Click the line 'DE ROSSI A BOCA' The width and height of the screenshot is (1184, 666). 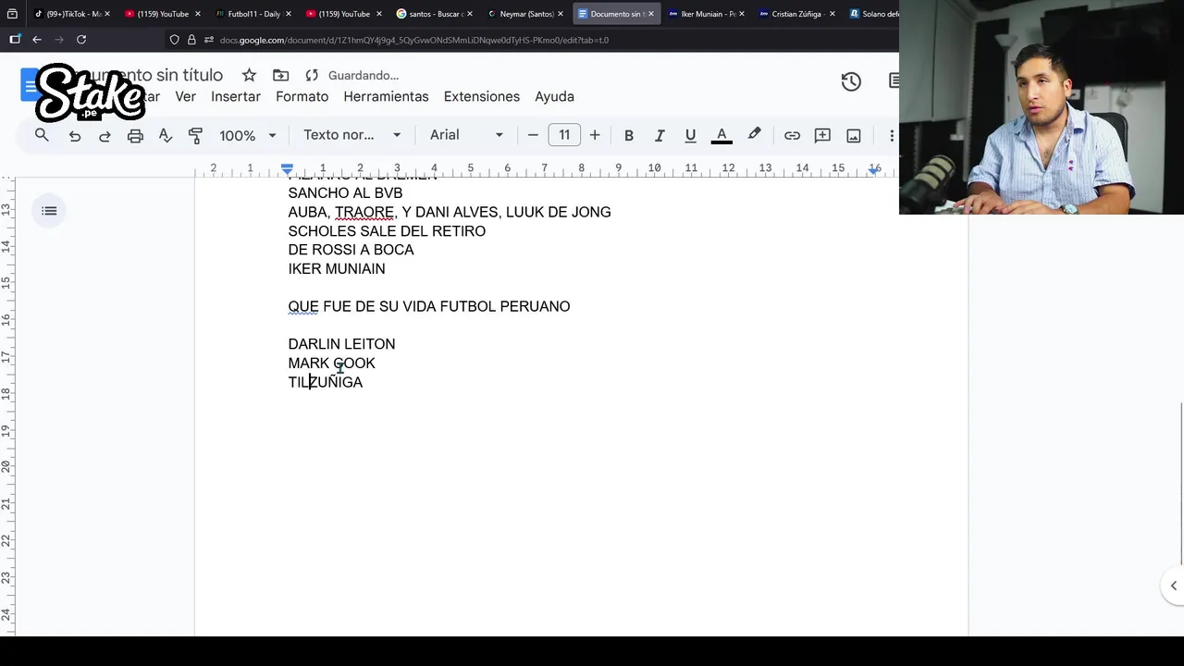click(351, 250)
